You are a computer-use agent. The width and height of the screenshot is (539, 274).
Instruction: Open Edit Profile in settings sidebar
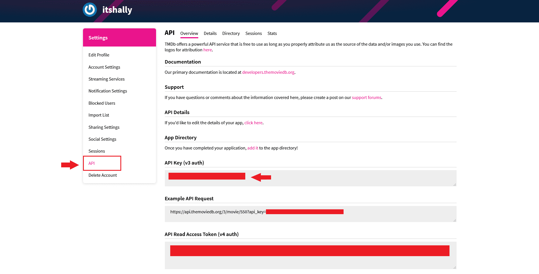[99, 55]
